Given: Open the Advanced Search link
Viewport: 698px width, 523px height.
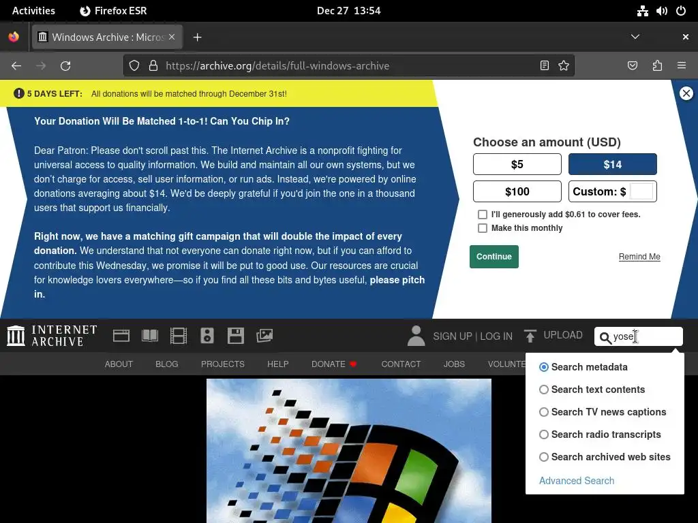Looking at the screenshot, I should pyautogui.click(x=577, y=481).
